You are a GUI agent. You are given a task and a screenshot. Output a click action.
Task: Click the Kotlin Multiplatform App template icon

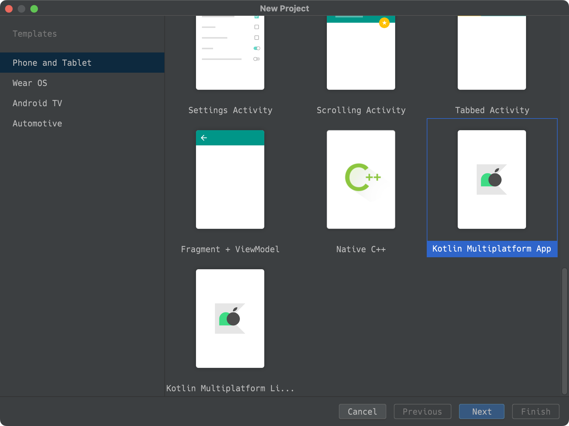[x=492, y=180]
